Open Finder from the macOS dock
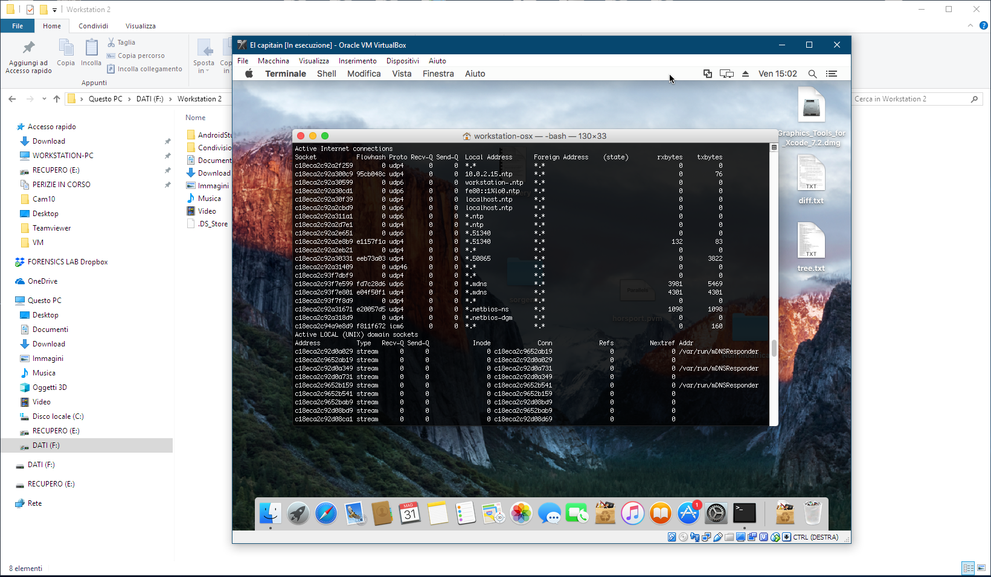 click(x=270, y=513)
